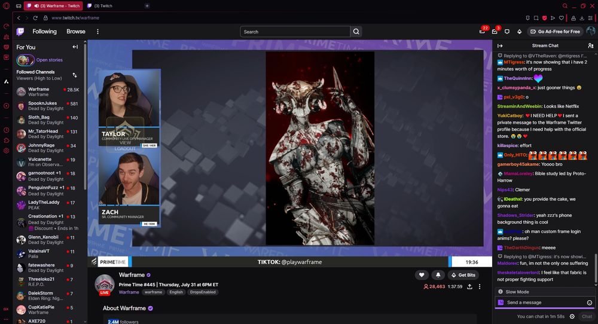Bookmark page with the heart icon

point(562,18)
